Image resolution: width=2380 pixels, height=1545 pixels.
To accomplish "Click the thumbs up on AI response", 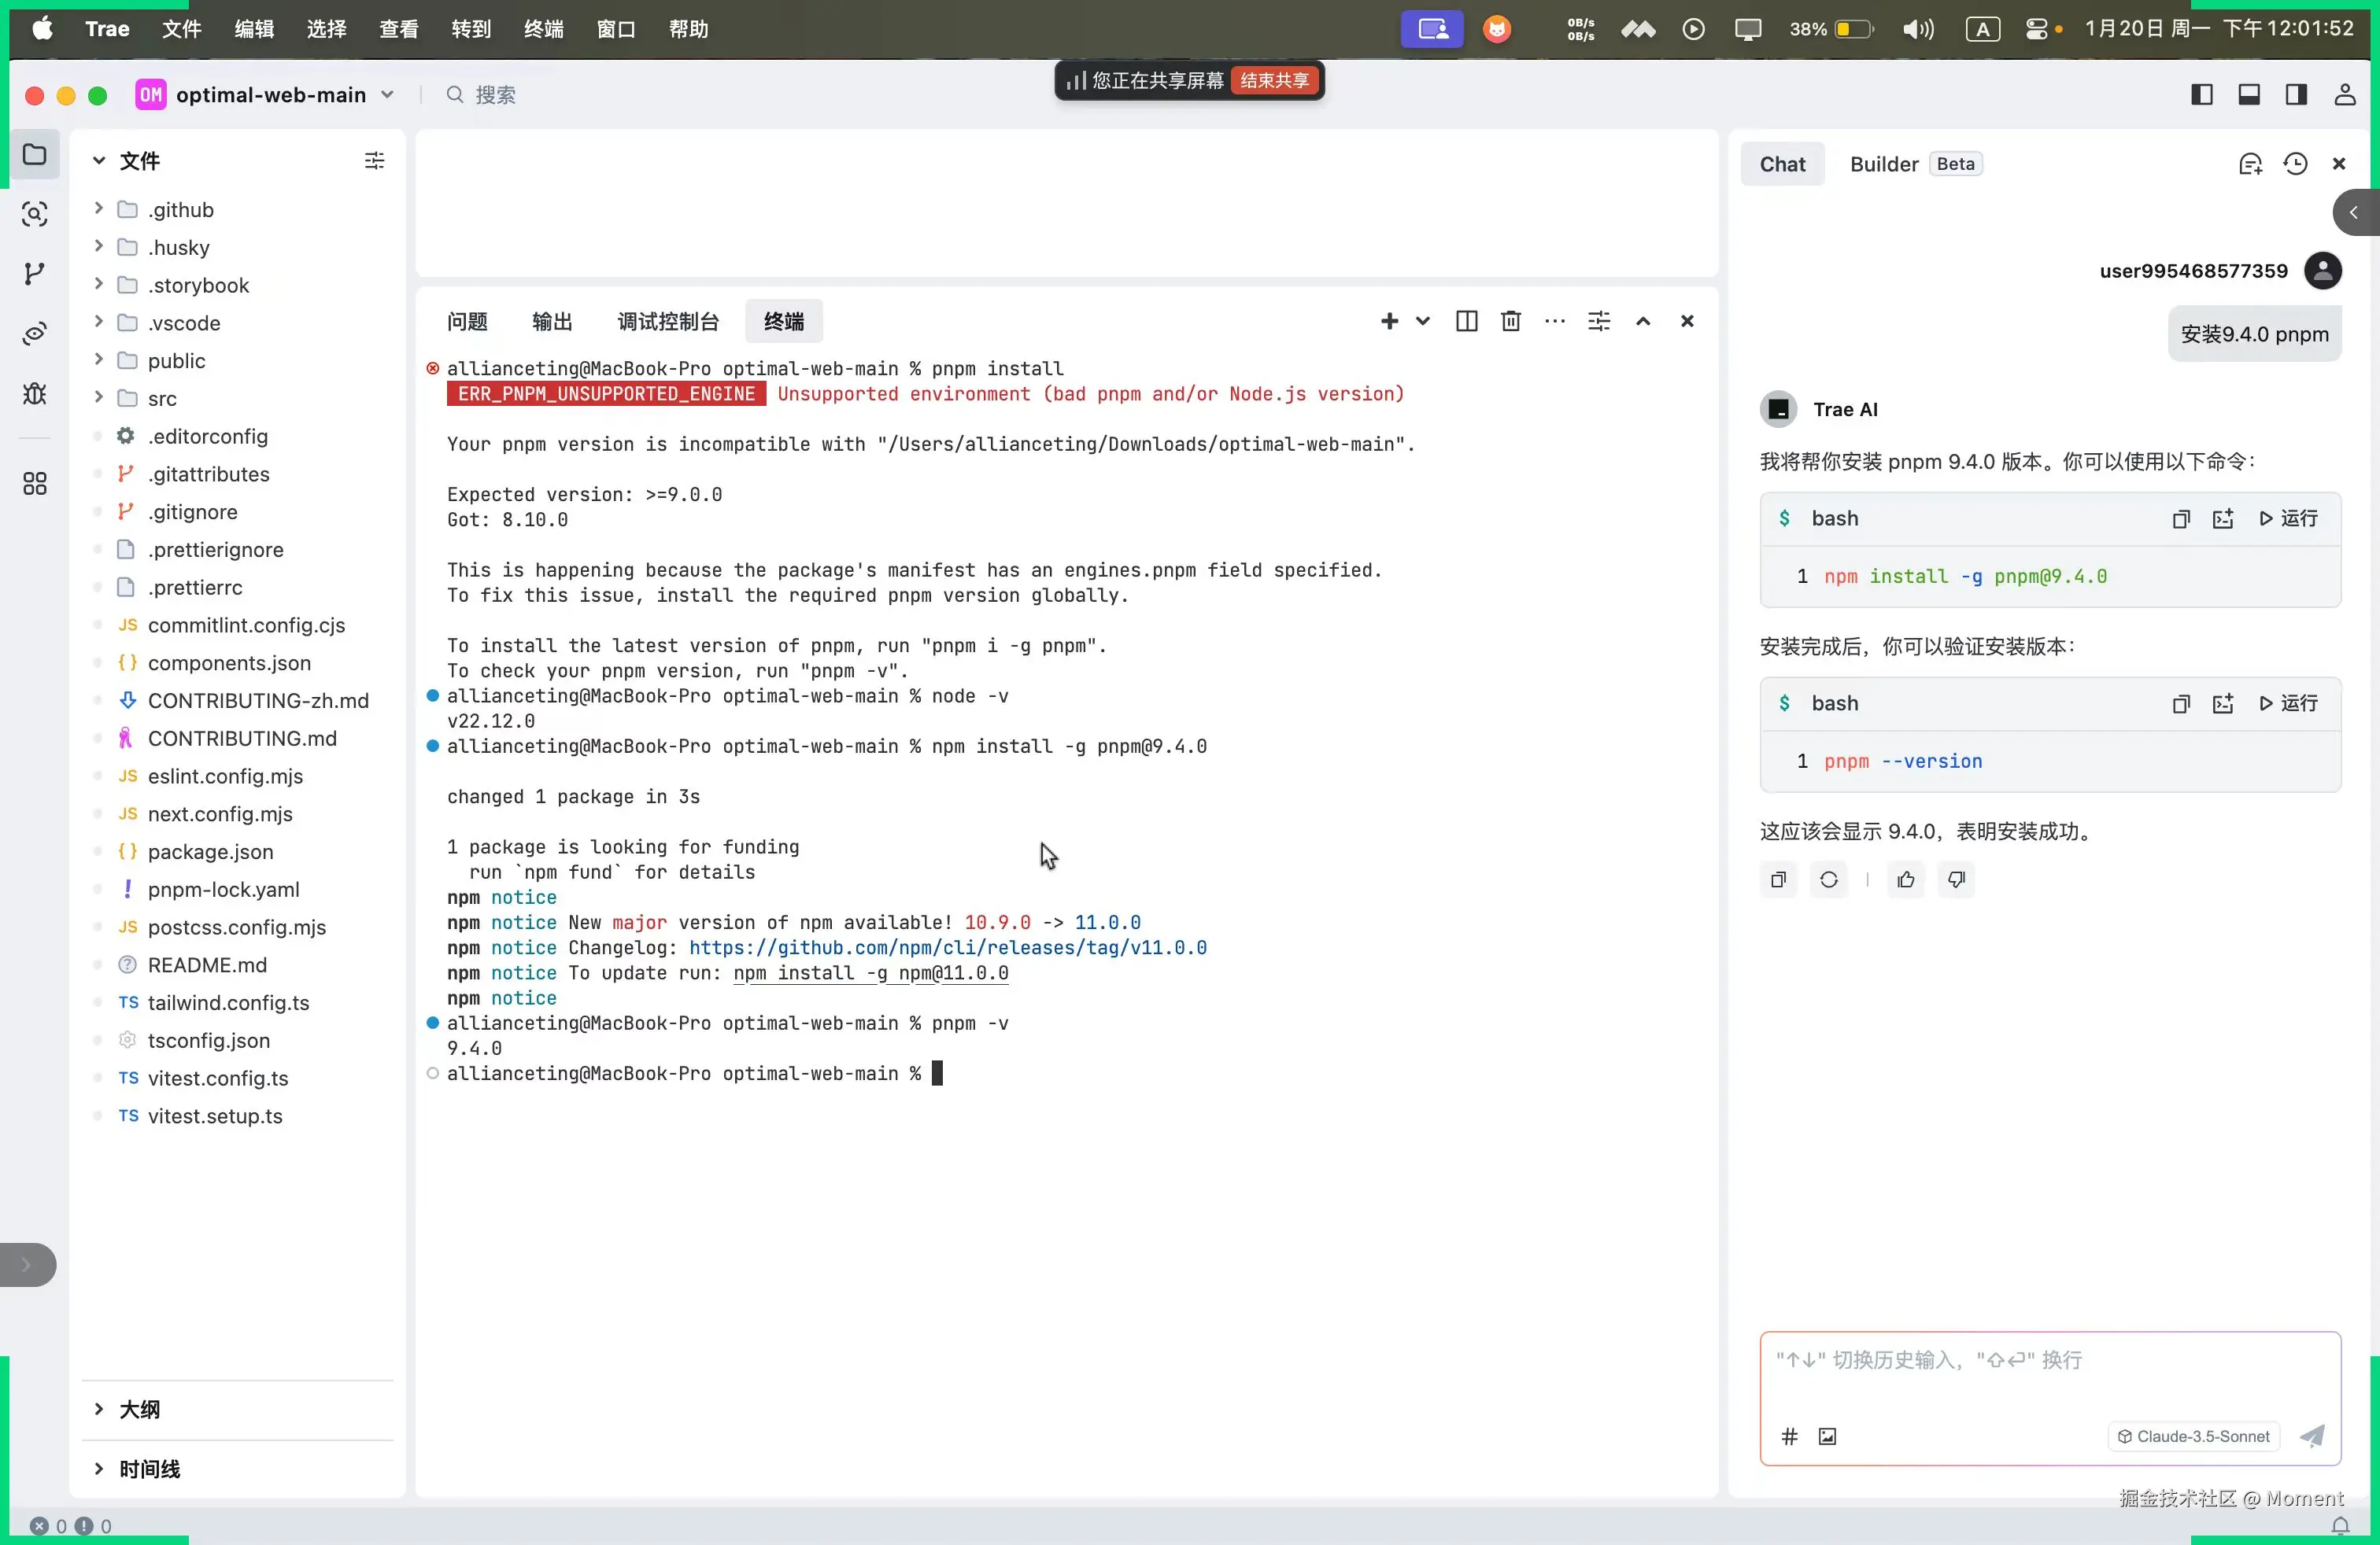I will click(x=1905, y=879).
